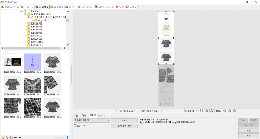Select the purple-highlighted long detail thumbnail
Viewport: 260px width, 139px height.
tap(32, 62)
